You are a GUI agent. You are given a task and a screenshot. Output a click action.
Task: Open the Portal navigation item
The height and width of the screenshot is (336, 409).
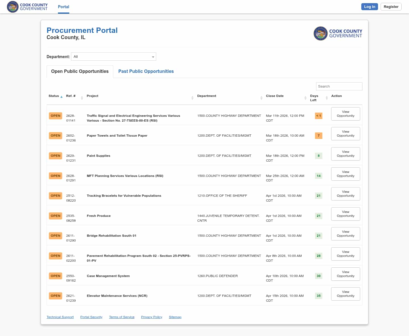[64, 7]
